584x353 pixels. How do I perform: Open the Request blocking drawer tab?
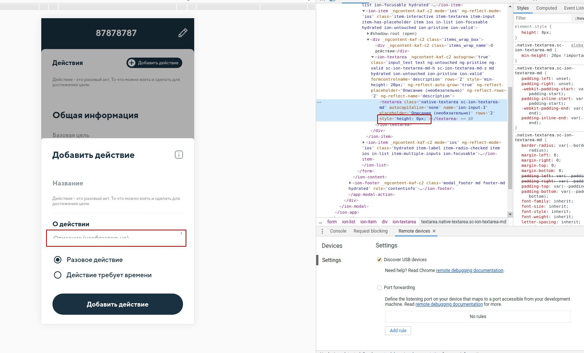(x=370, y=231)
